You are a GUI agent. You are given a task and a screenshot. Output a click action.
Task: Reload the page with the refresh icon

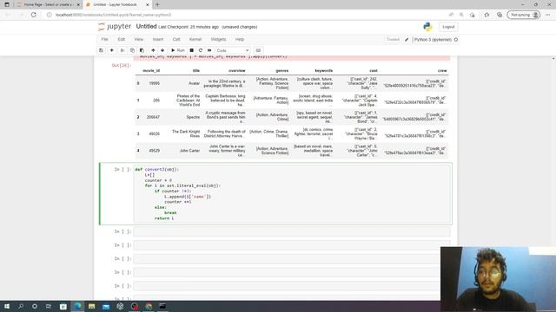tap(34, 15)
